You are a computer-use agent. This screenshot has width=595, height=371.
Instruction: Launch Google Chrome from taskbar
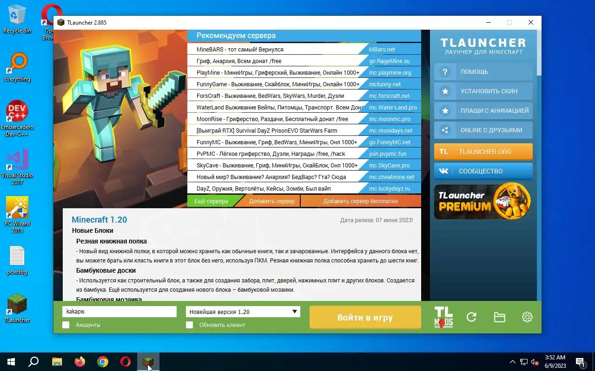(103, 362)
